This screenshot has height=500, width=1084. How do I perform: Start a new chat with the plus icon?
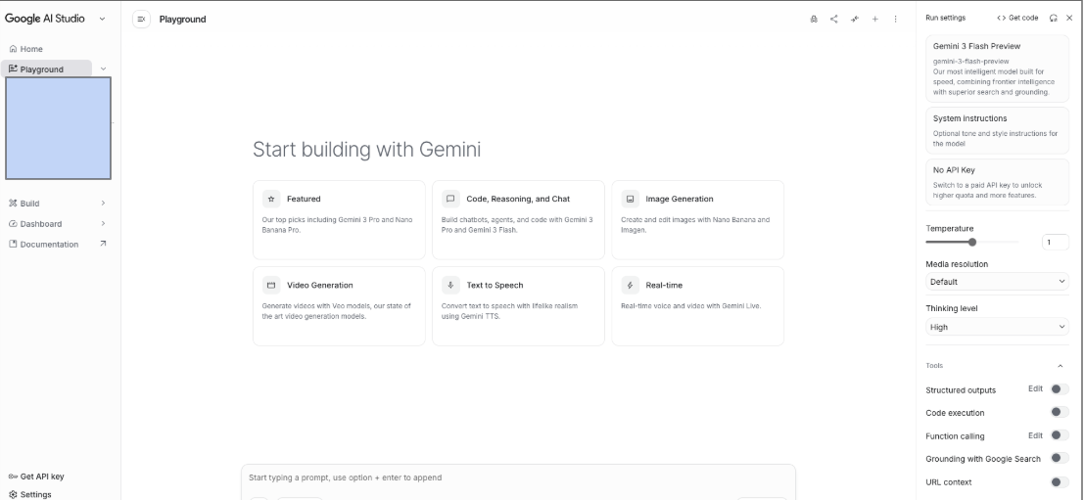[875, 20]
